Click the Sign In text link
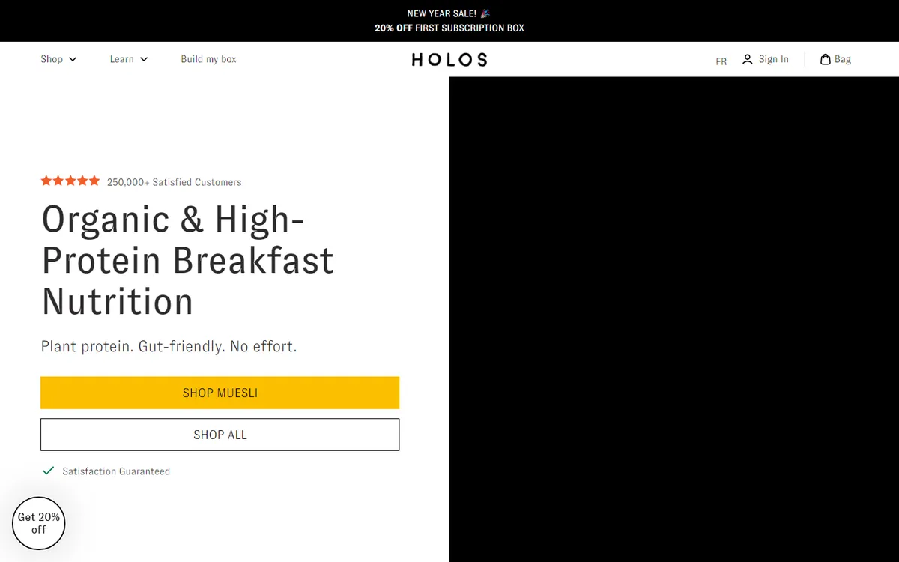The height and width of the screenshot is (562, 899). 773,59
